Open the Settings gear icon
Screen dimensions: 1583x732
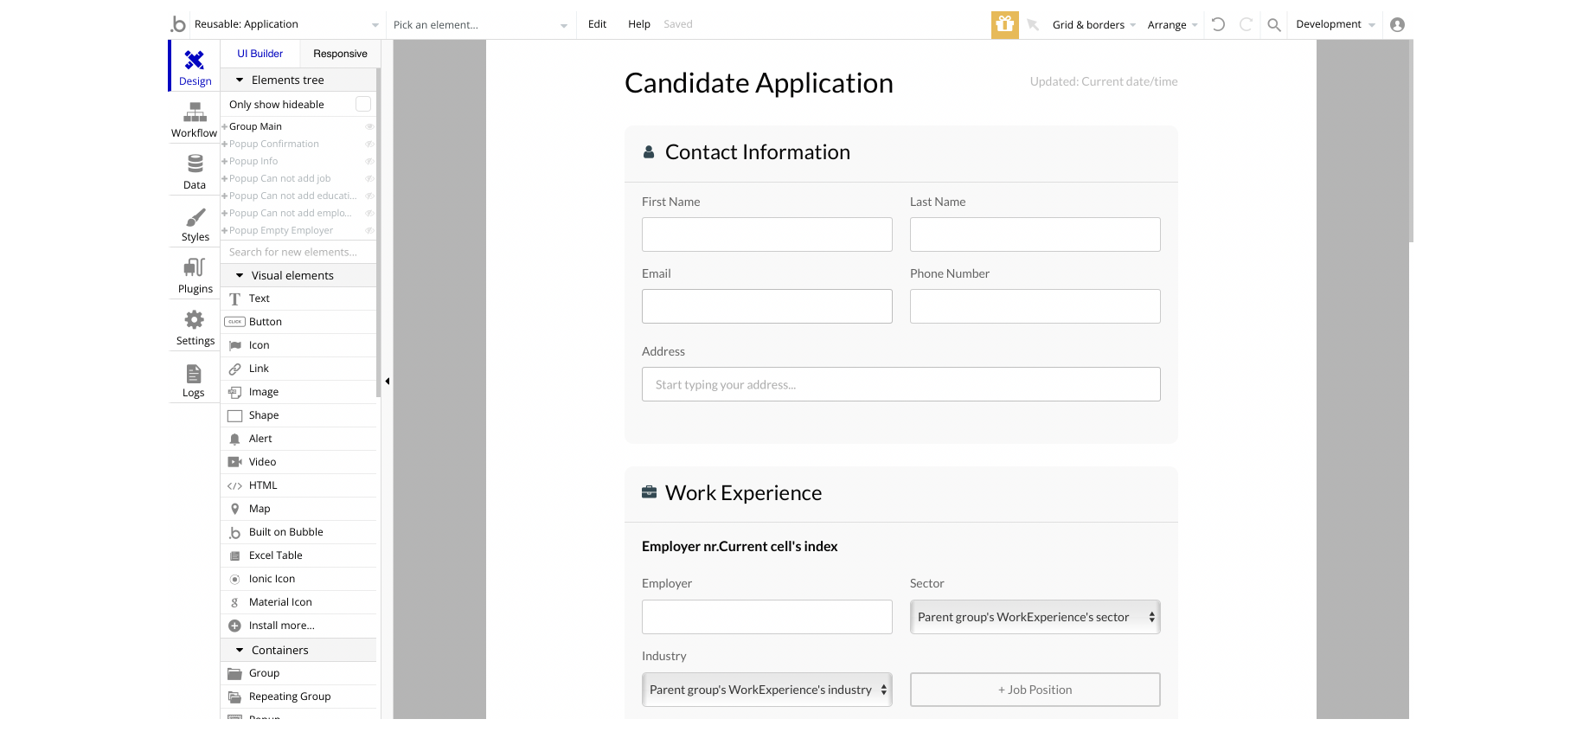(x=195, y=320)
